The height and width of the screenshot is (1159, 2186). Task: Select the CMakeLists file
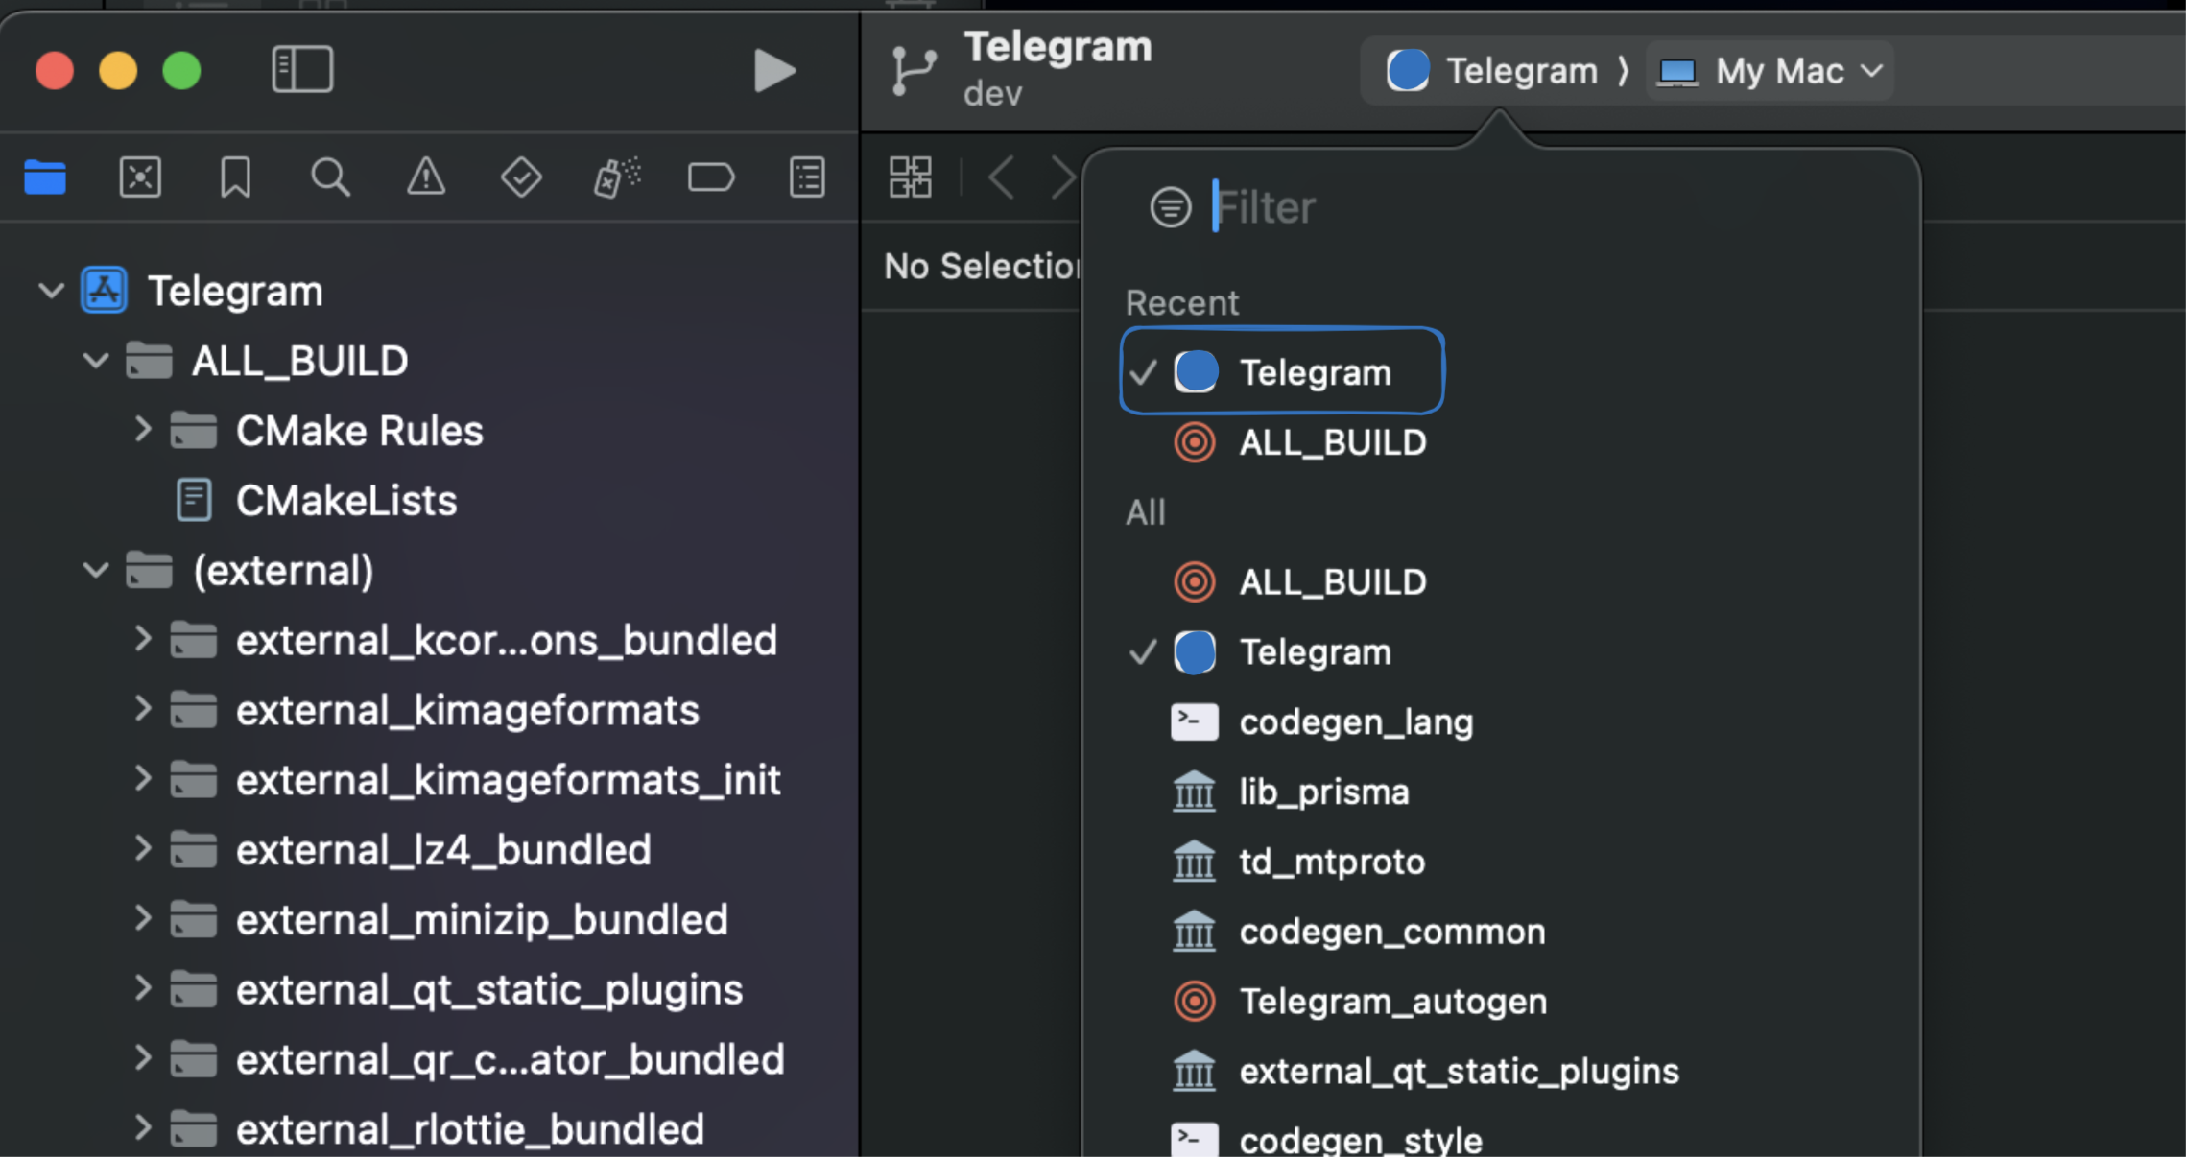[318, 501]
